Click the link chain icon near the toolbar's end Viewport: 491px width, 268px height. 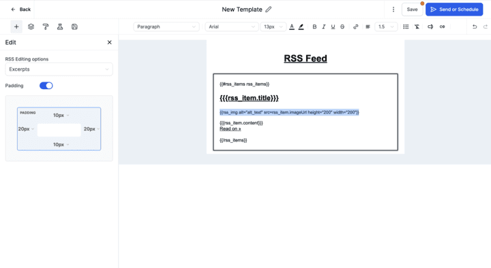tap(442, 27)
